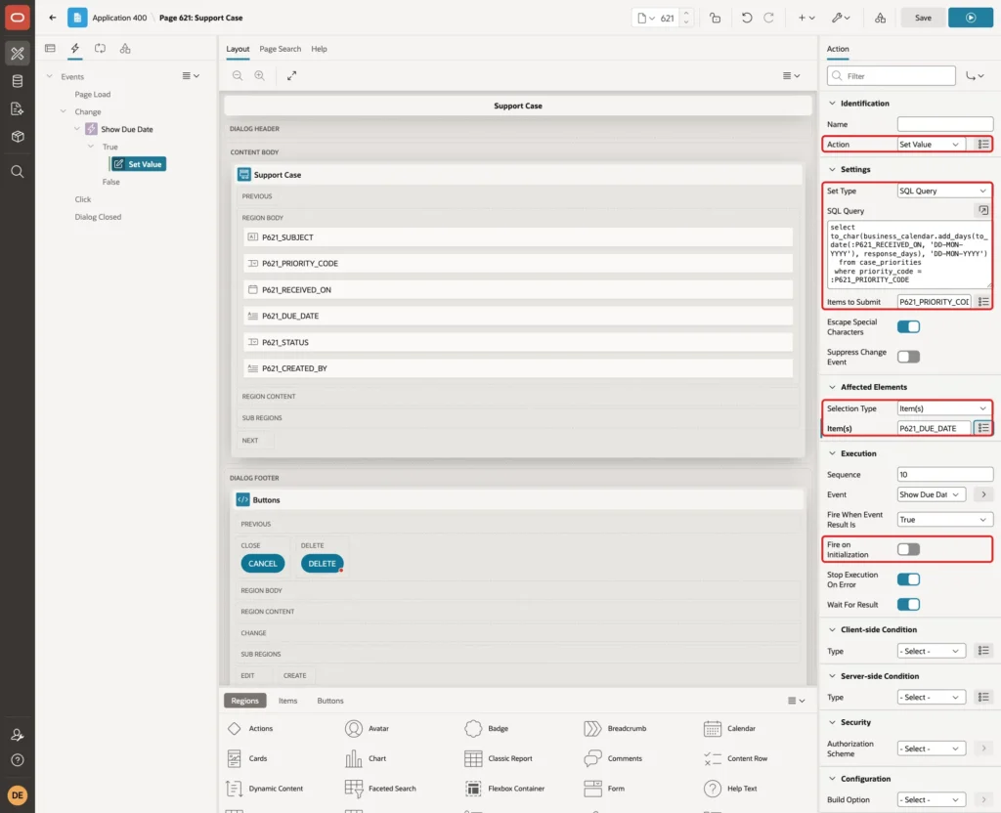
Task: Open list of values for Items to Submit
Action: tap(983, 302)
